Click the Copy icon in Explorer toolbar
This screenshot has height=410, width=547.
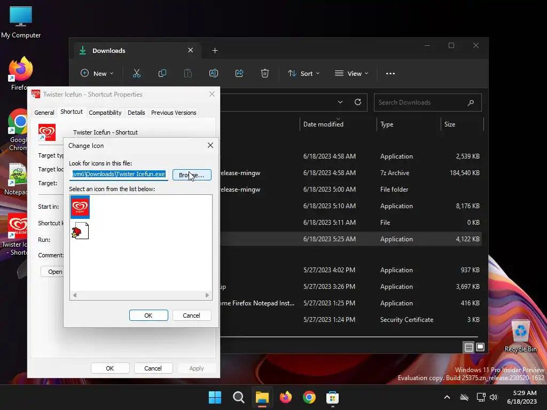[x=162, y=74]
